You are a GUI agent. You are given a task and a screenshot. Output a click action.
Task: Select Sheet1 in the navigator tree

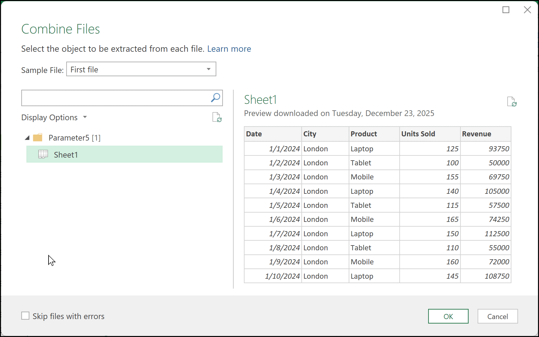66,155
